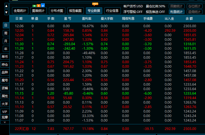
Task: Click total profit 767.17
Action: [68, 129]
